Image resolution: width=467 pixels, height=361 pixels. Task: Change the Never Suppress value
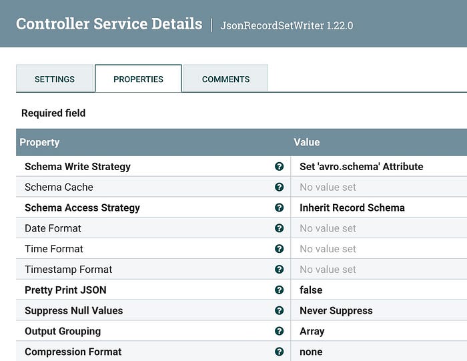pos(336,311)
